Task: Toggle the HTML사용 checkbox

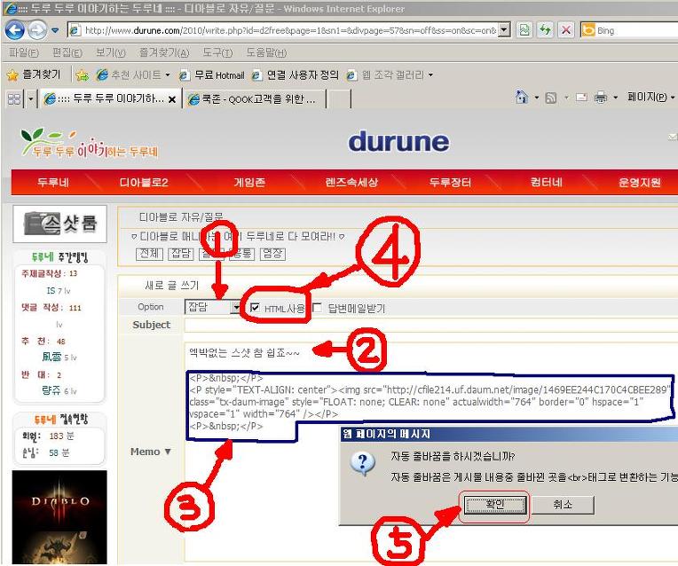Action: pyautogui.click(x=255, y=308)
